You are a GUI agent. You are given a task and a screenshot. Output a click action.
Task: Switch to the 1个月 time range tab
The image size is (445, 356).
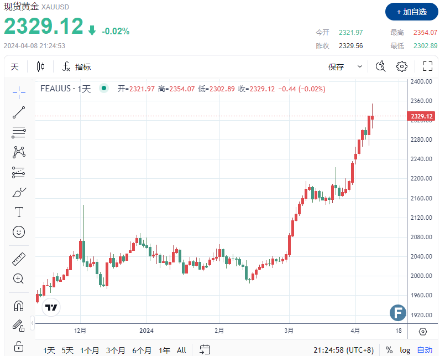(x=89, y=350)
